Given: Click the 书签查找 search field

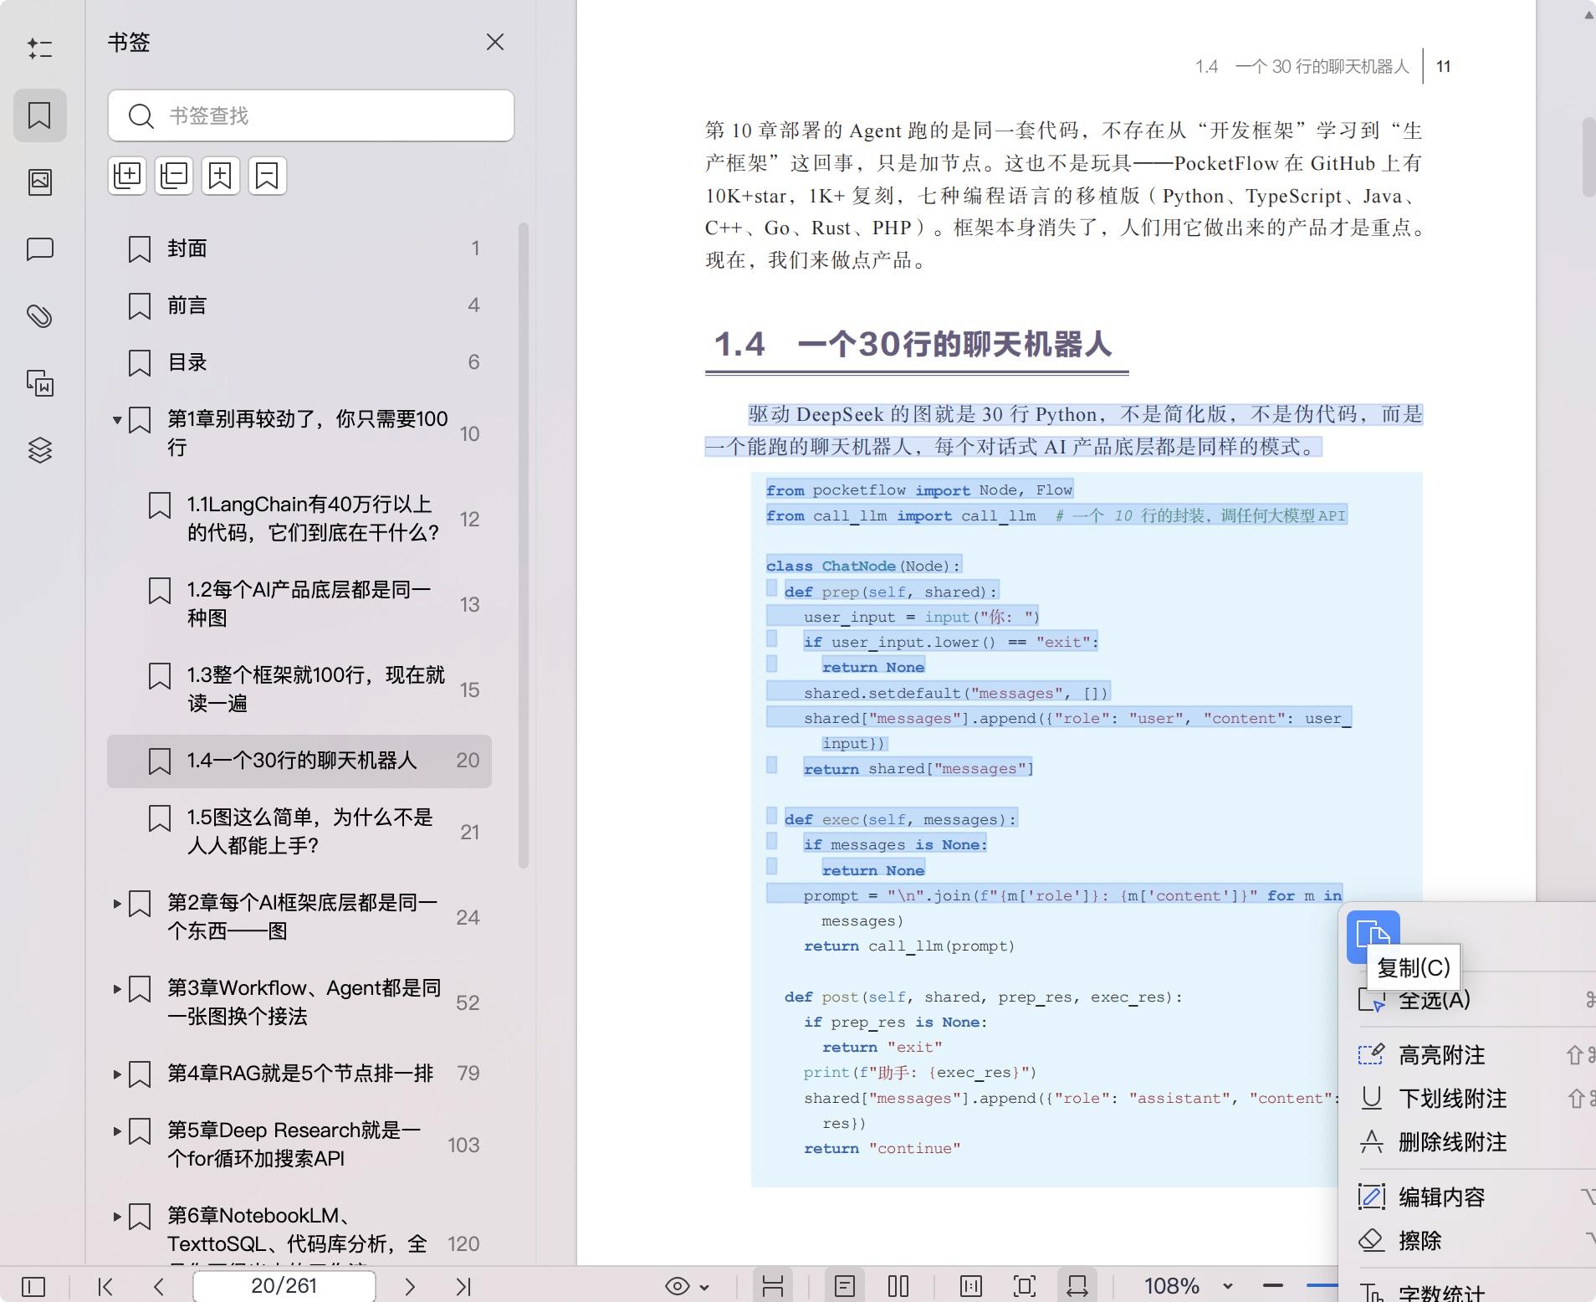Looking at the screenshot, I should [x=311, y=115].
